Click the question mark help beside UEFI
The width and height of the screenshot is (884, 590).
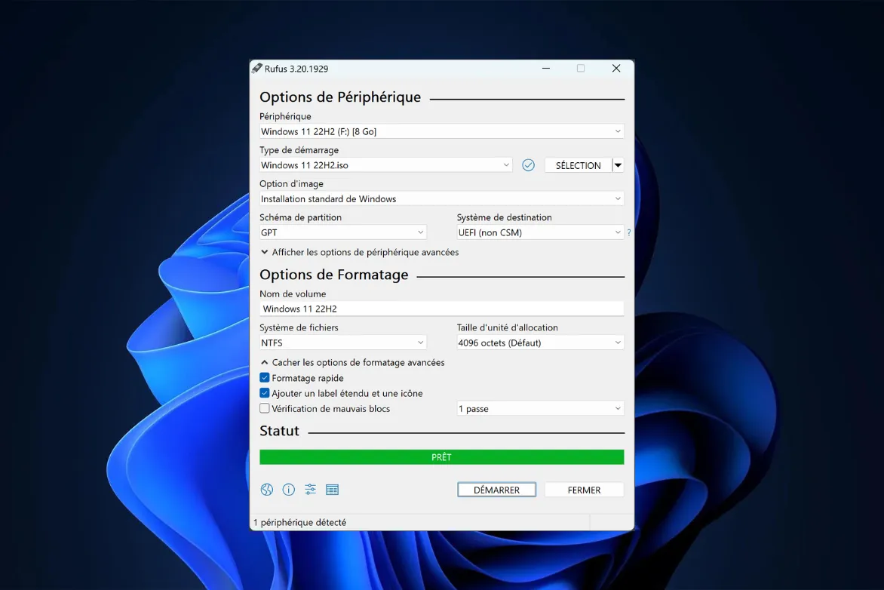628,232
